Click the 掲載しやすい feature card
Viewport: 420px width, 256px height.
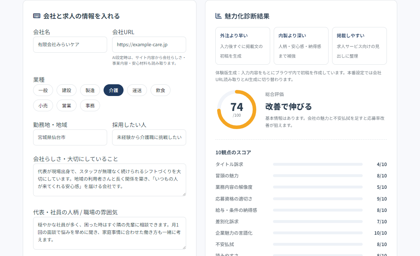(359, 46)
